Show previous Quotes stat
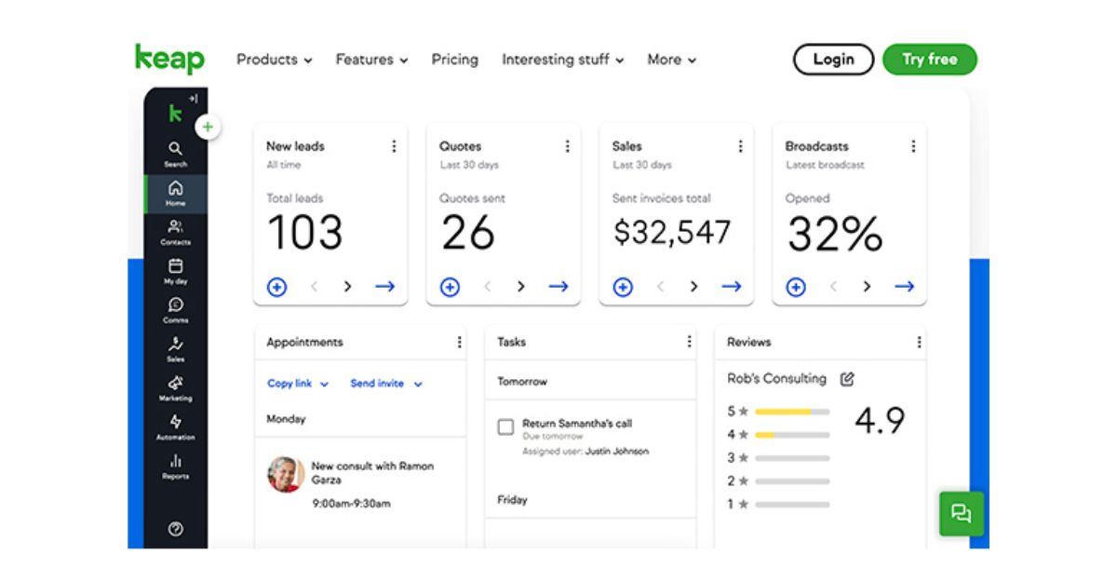1117x582 pixels. tap(487, 287)
